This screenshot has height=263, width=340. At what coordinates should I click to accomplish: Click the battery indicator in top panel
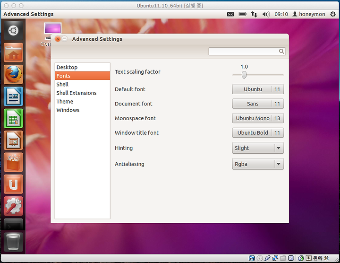coord(242,14)
